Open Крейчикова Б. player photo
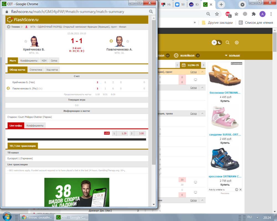This screenshot has width=277, height=221. tap(35, 41)
